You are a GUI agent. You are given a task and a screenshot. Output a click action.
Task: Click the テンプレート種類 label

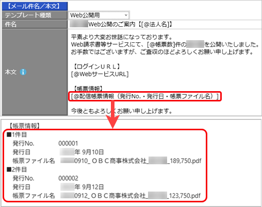point(28,15)
